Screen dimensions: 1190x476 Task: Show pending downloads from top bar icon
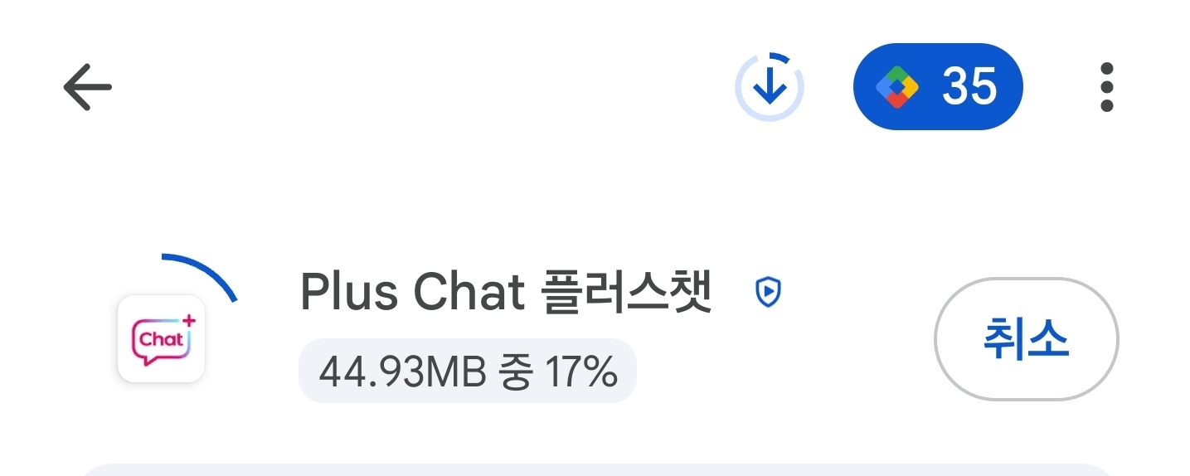770,86
